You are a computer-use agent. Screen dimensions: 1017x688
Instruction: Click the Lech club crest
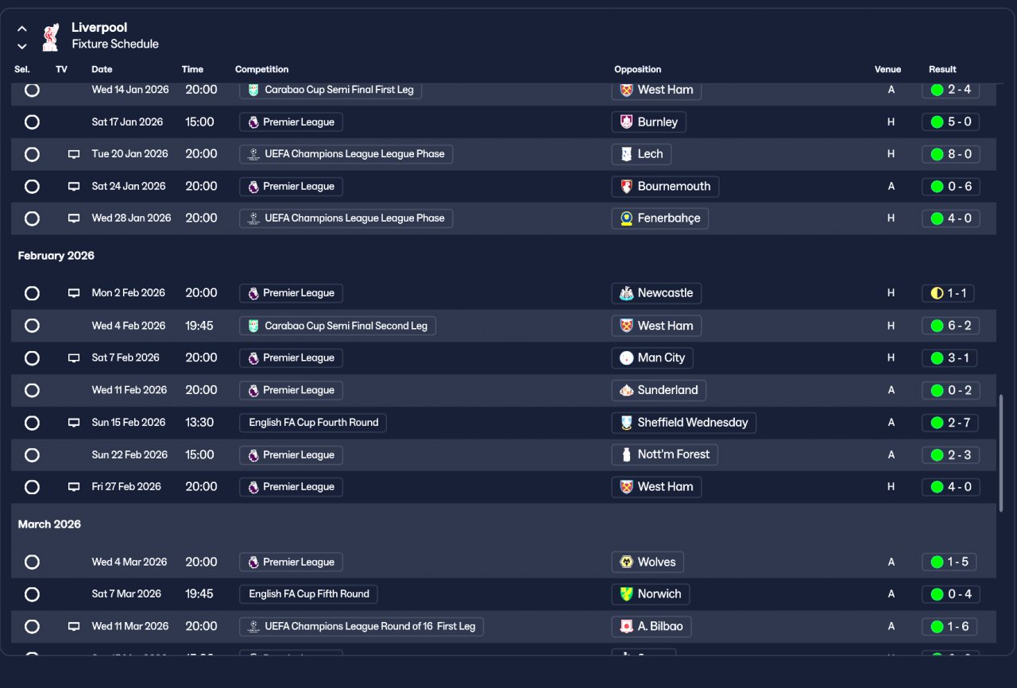[627, 154]
